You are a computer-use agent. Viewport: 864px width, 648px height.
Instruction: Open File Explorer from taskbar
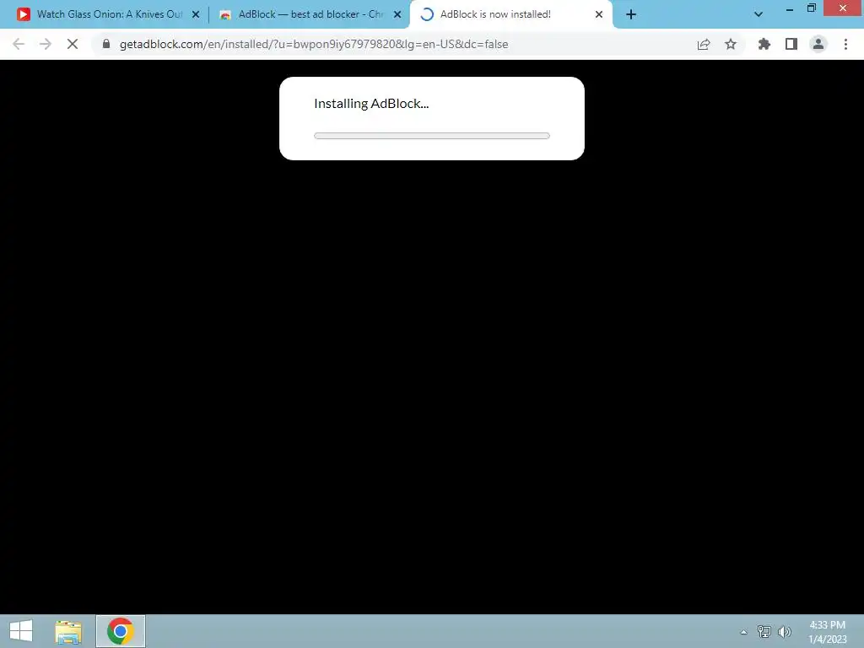[68, 631]
